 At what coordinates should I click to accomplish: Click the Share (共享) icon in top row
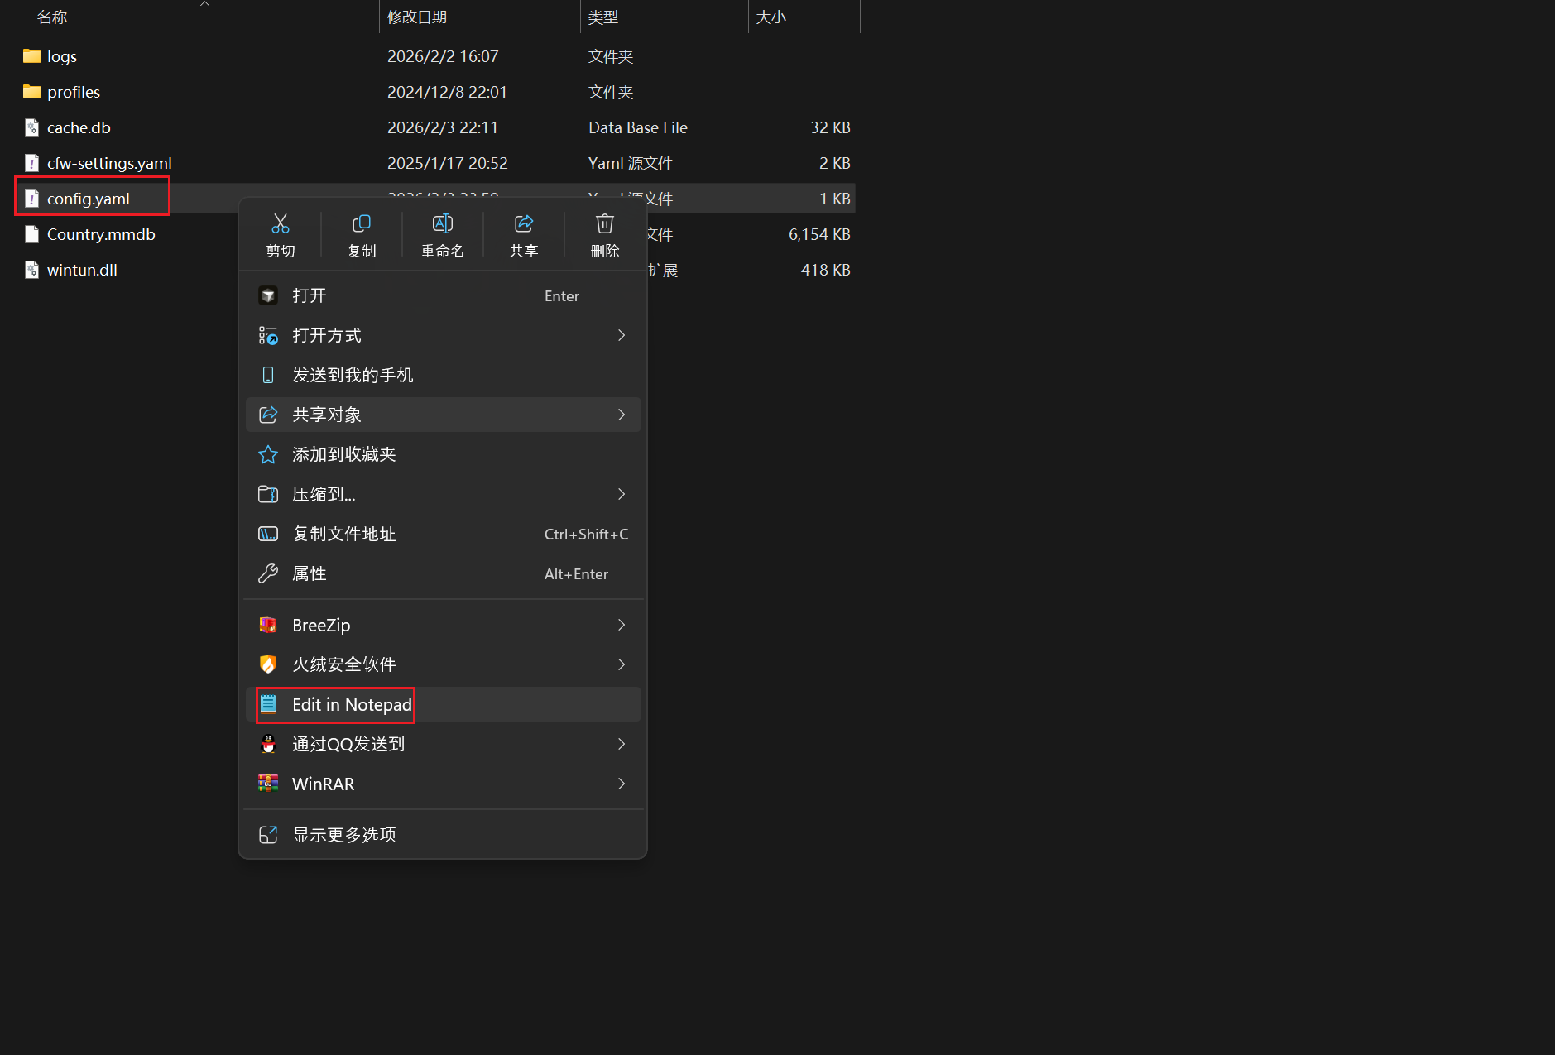pyautogui.click(x=524, y=224)
